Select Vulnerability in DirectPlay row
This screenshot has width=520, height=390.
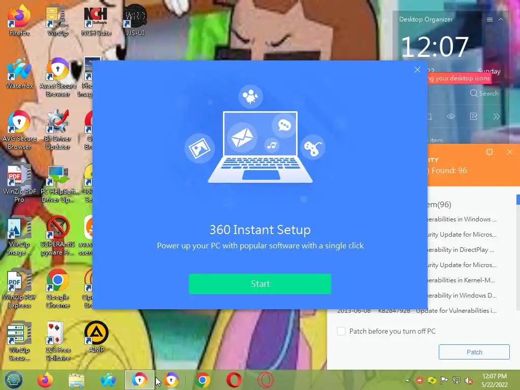(462, 250)
